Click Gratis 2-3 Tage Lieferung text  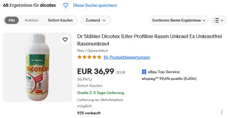(x=101, y=93)
